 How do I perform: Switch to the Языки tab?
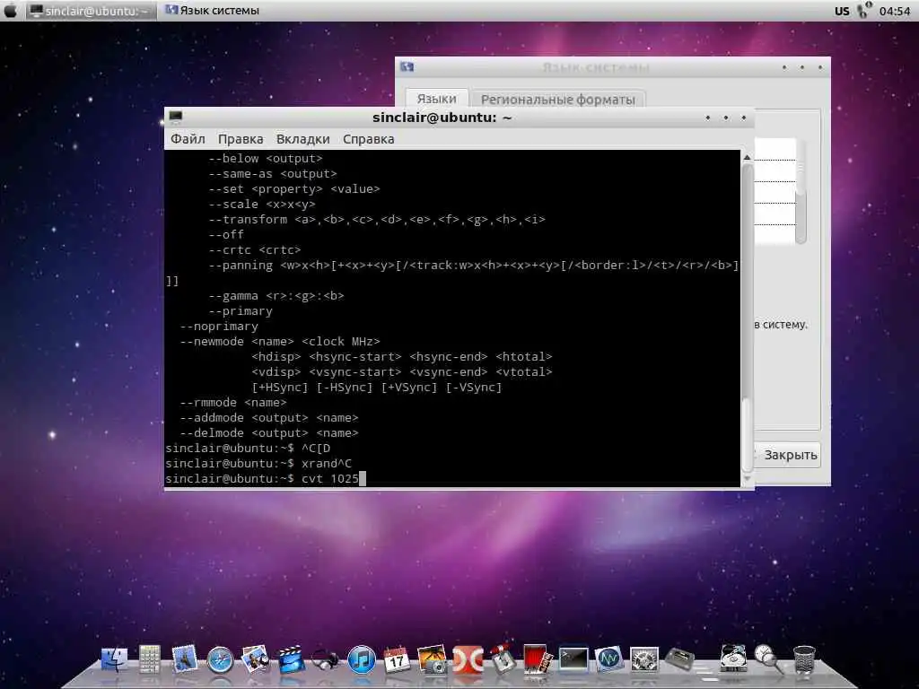[437, 99]
